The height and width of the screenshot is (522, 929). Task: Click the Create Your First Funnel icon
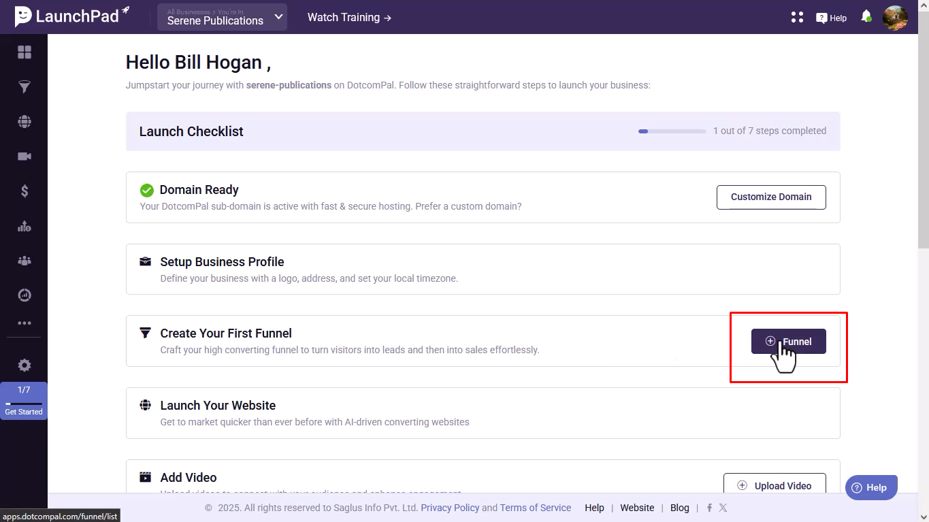[146, 333]
